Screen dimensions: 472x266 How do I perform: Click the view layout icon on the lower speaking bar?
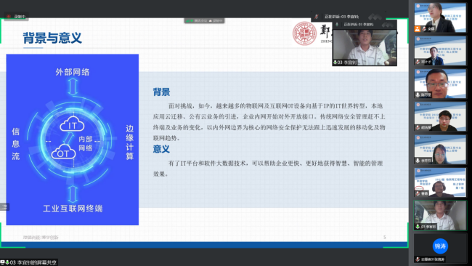(387, 25)
